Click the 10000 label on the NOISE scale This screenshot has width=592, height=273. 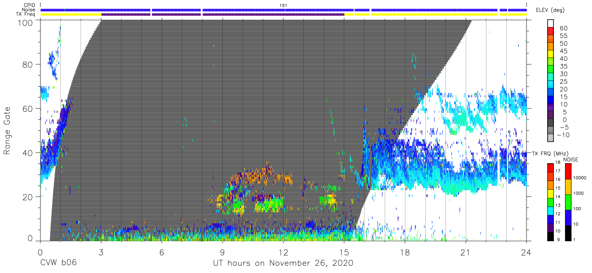(579, 178)
